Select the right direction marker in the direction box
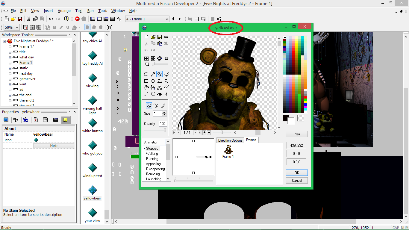 [210, 157]
